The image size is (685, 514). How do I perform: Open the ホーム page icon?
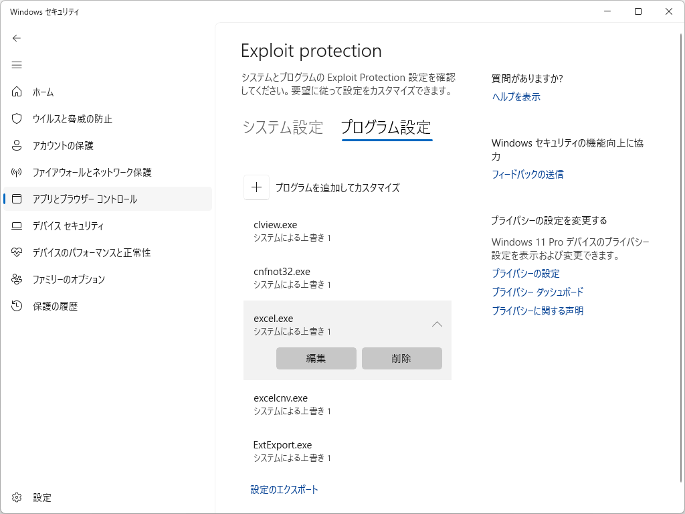coord(17,92)
